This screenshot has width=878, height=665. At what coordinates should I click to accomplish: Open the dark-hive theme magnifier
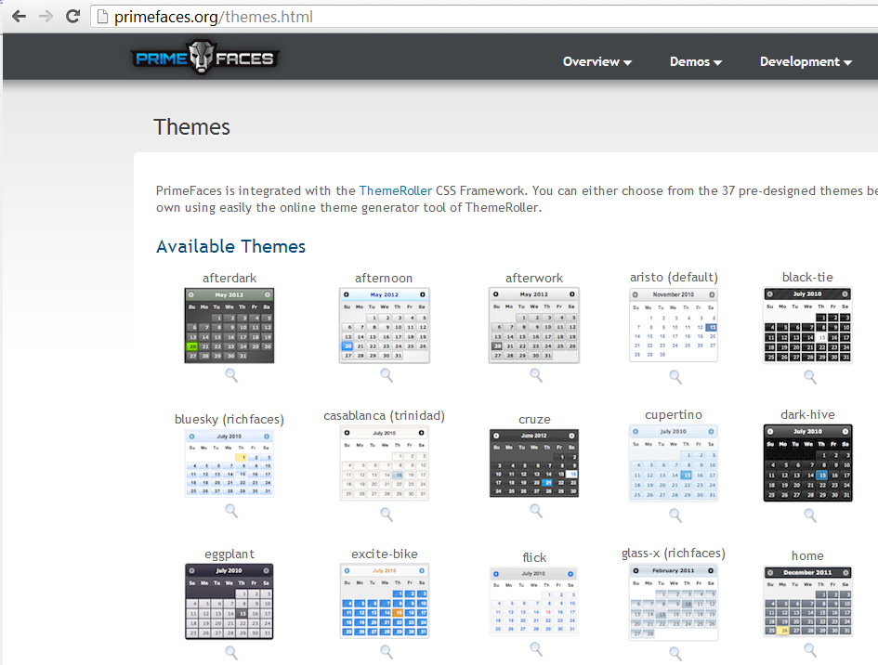[809, 515]
